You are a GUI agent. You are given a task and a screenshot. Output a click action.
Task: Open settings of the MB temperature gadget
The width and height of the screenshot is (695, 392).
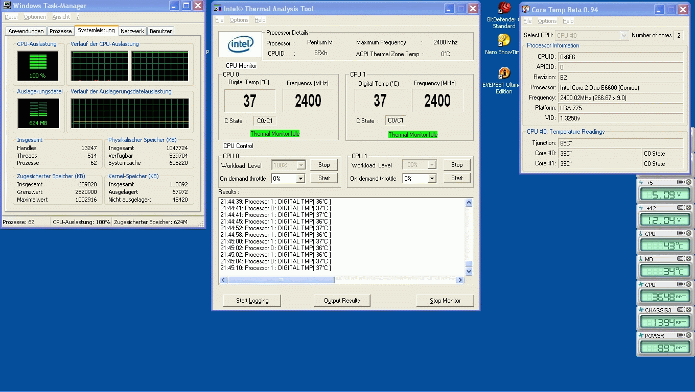(x=681, y=259)
